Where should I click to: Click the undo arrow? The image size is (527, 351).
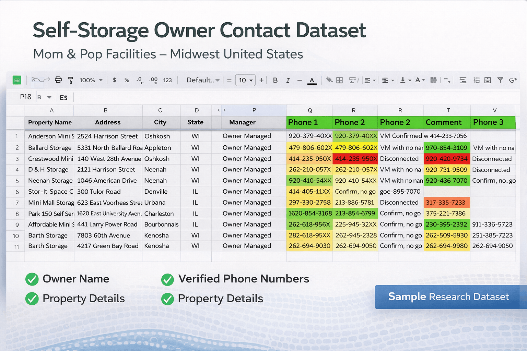(35, 80)
